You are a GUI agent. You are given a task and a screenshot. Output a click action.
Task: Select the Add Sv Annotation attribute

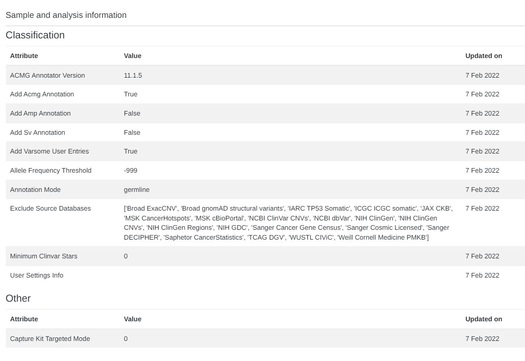pyautogui.click(x=38, y=133)
